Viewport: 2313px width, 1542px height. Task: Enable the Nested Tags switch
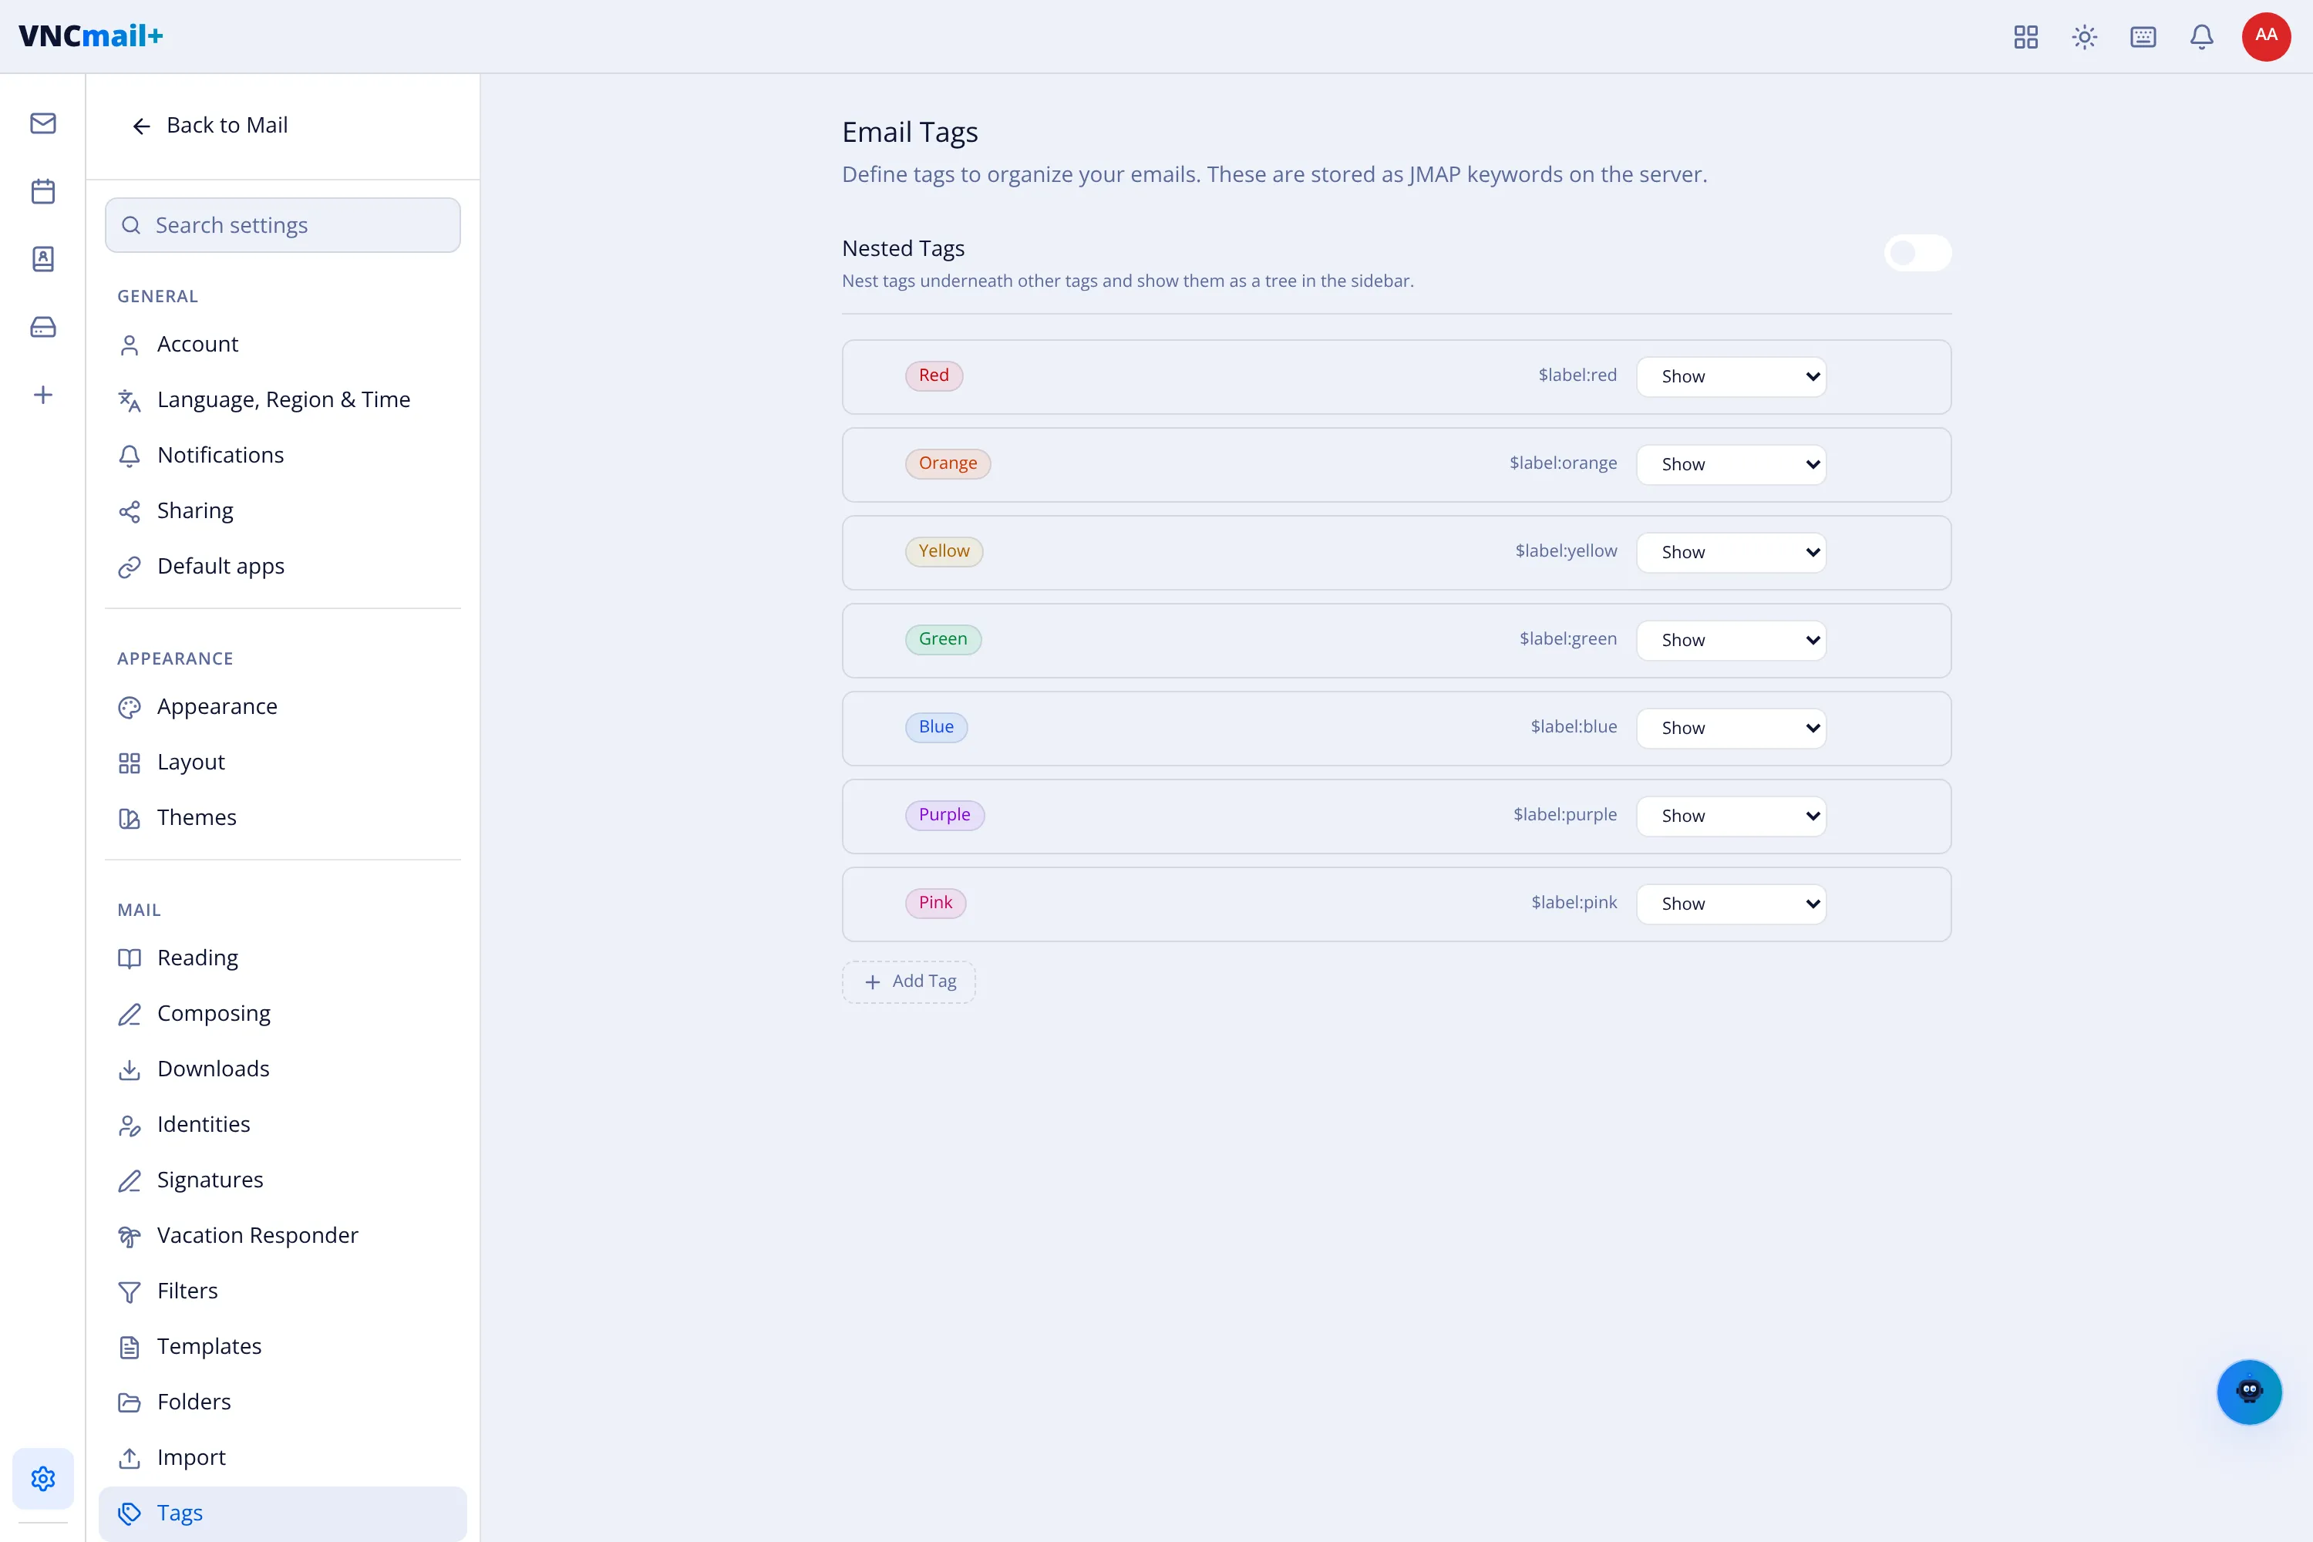[x=1917, y=254]
